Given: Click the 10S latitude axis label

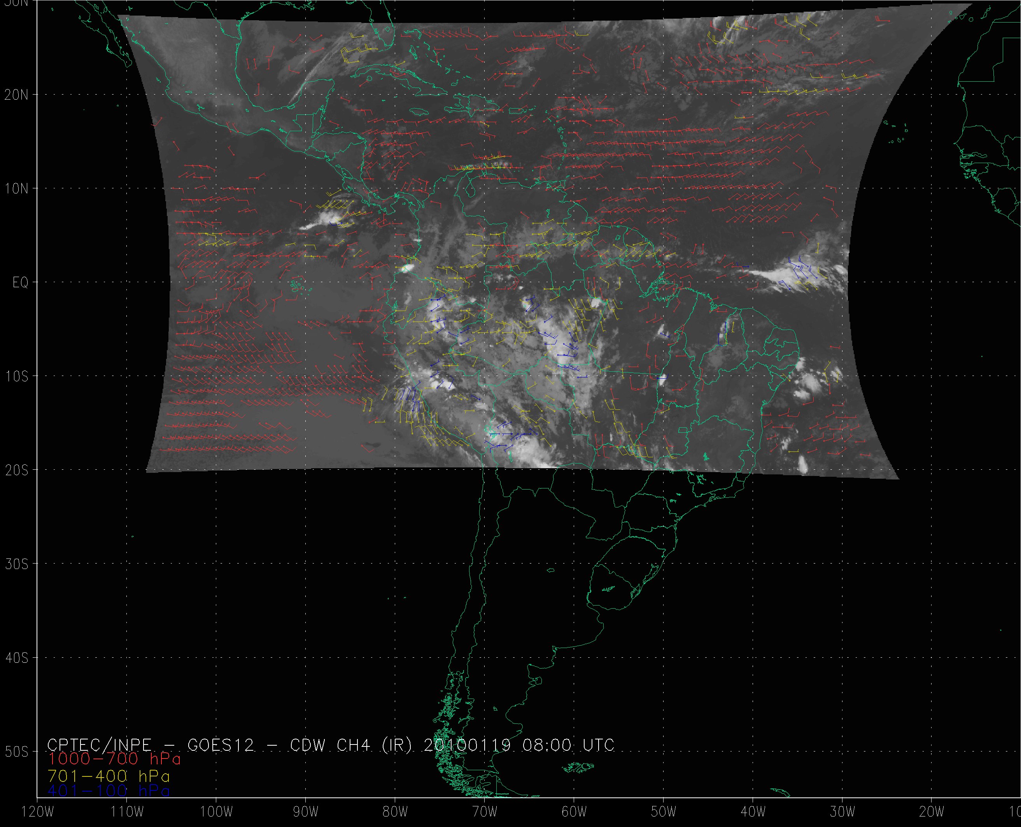Looking at the screenshot, I should pos(16,376).
